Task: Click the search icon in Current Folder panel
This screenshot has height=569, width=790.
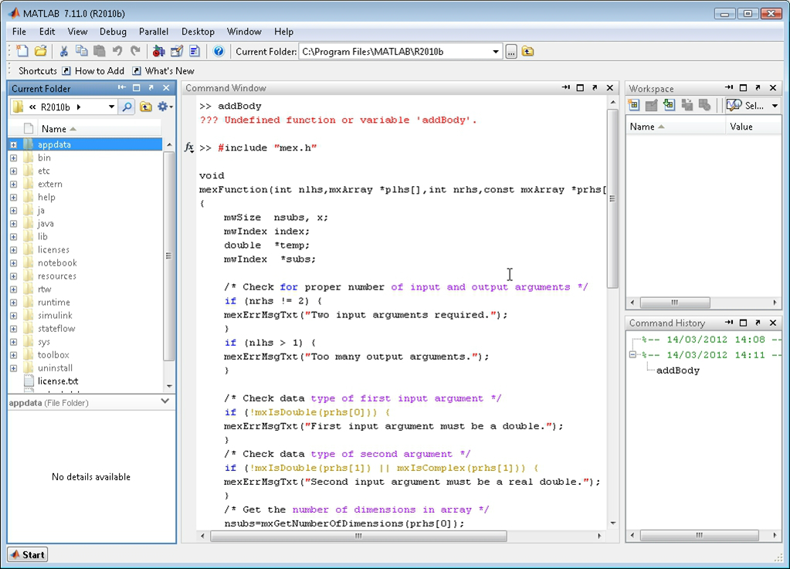Action: pos(127,107)
